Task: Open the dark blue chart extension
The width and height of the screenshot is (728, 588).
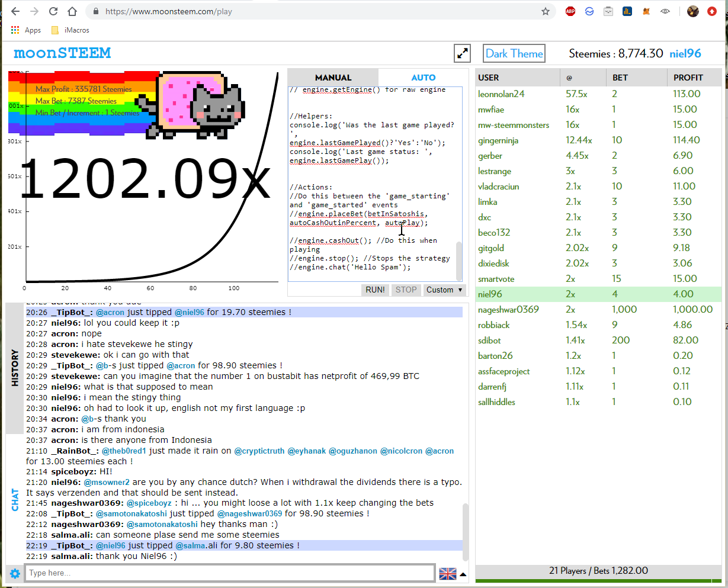Action: [x=627, y=11]
